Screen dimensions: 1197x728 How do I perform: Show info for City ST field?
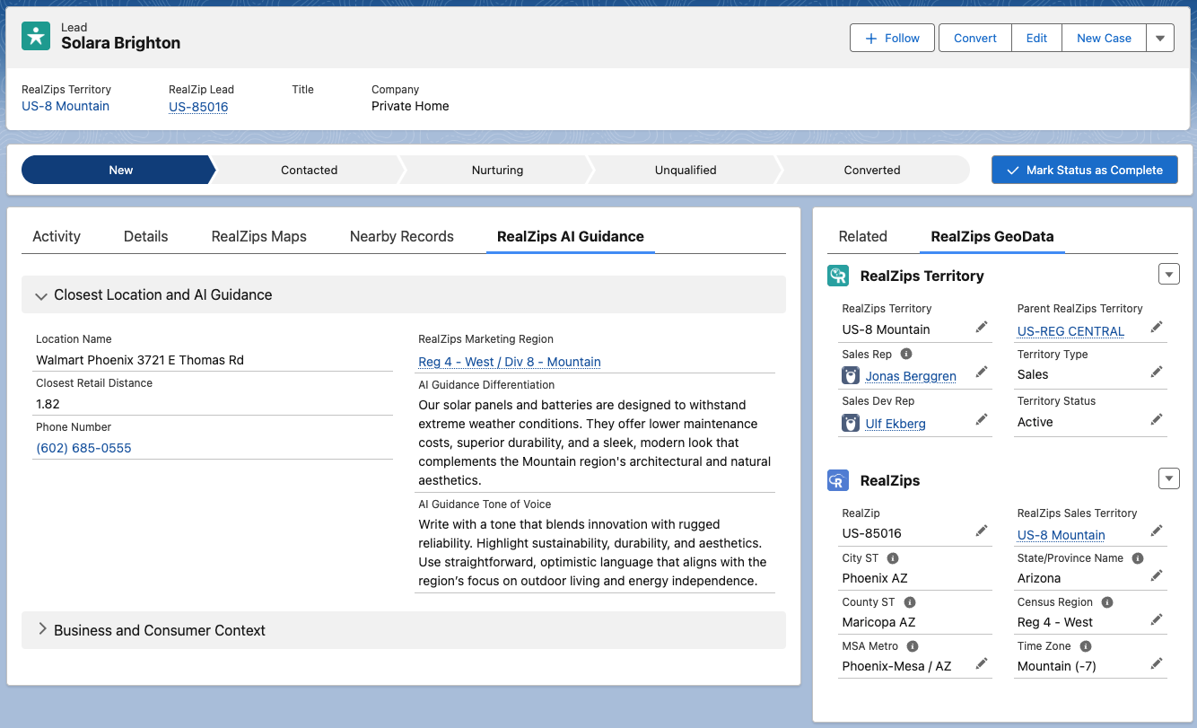[894, 558]
